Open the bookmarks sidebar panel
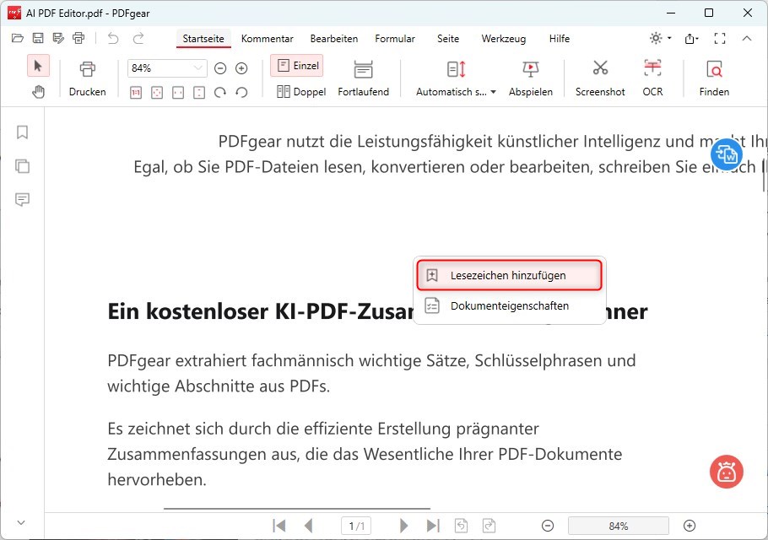768x540 pixels. pyautogui.click(x=22, y=132)
